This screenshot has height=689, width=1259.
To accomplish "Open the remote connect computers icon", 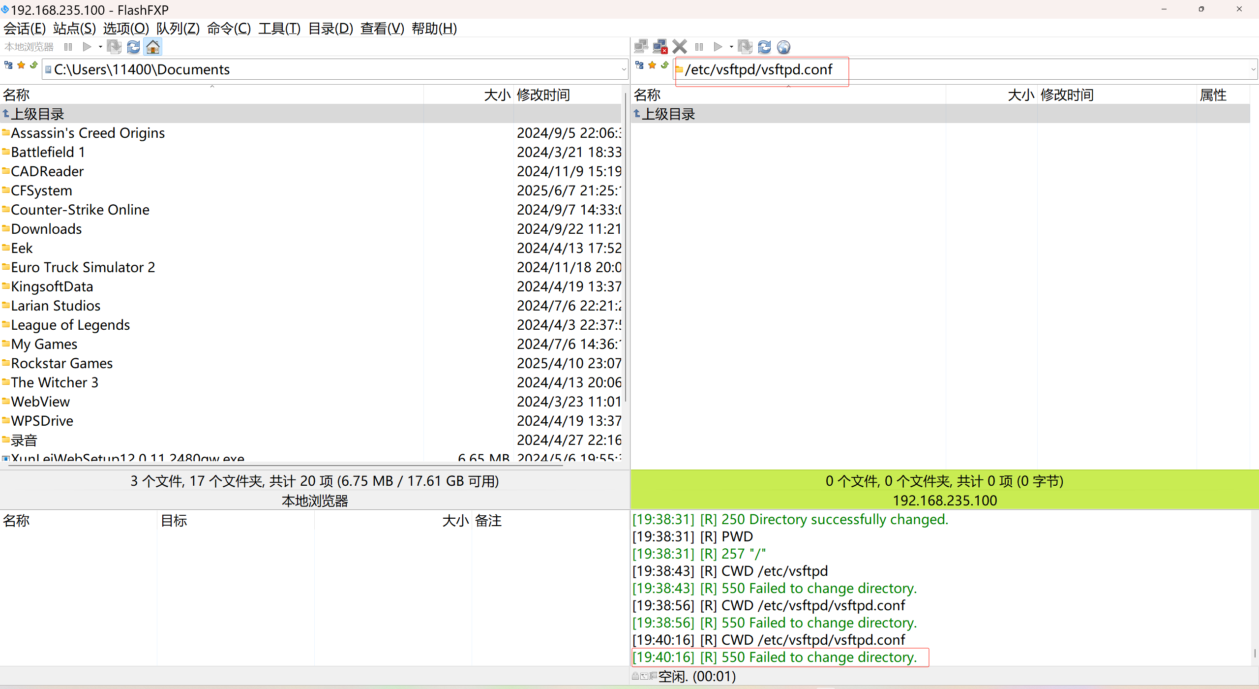I will pyautogui.click(x=641, y=47).
